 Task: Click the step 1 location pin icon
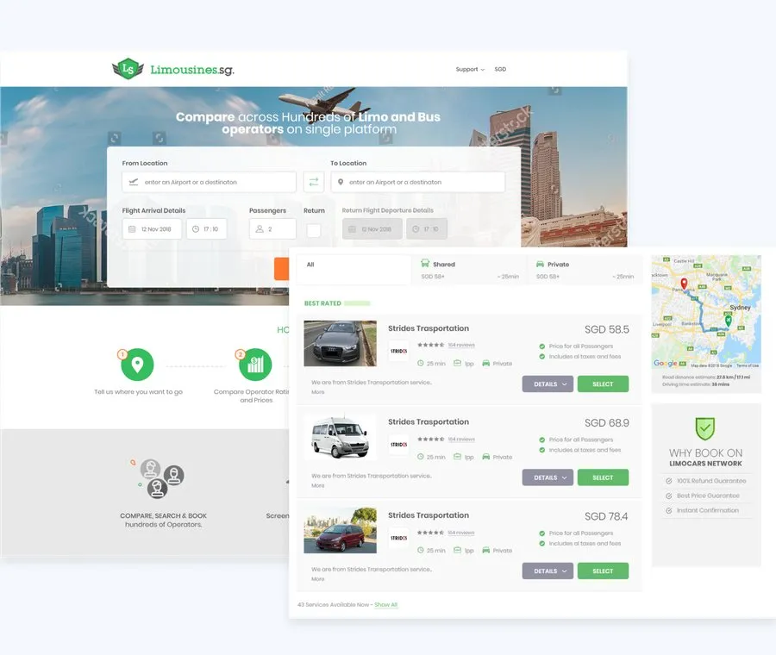[x=137, y=365]
